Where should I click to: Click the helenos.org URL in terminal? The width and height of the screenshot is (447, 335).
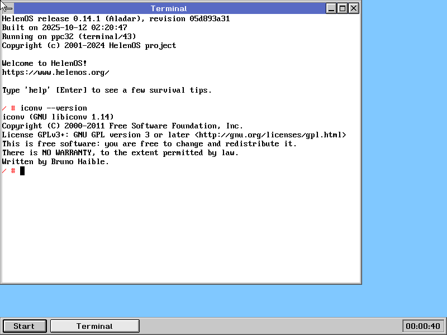tap(56, 73)
